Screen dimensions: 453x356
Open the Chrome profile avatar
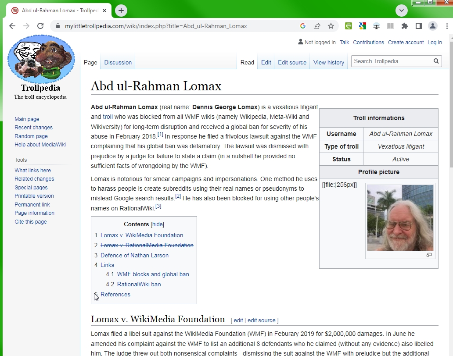433,26
